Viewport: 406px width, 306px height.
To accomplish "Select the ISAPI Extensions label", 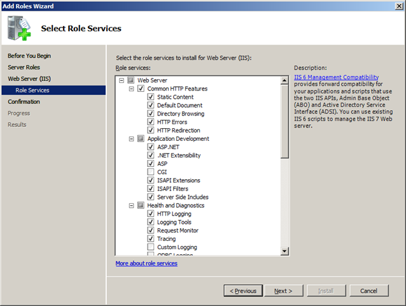I will pyautogui.click(x=179, y=180).
